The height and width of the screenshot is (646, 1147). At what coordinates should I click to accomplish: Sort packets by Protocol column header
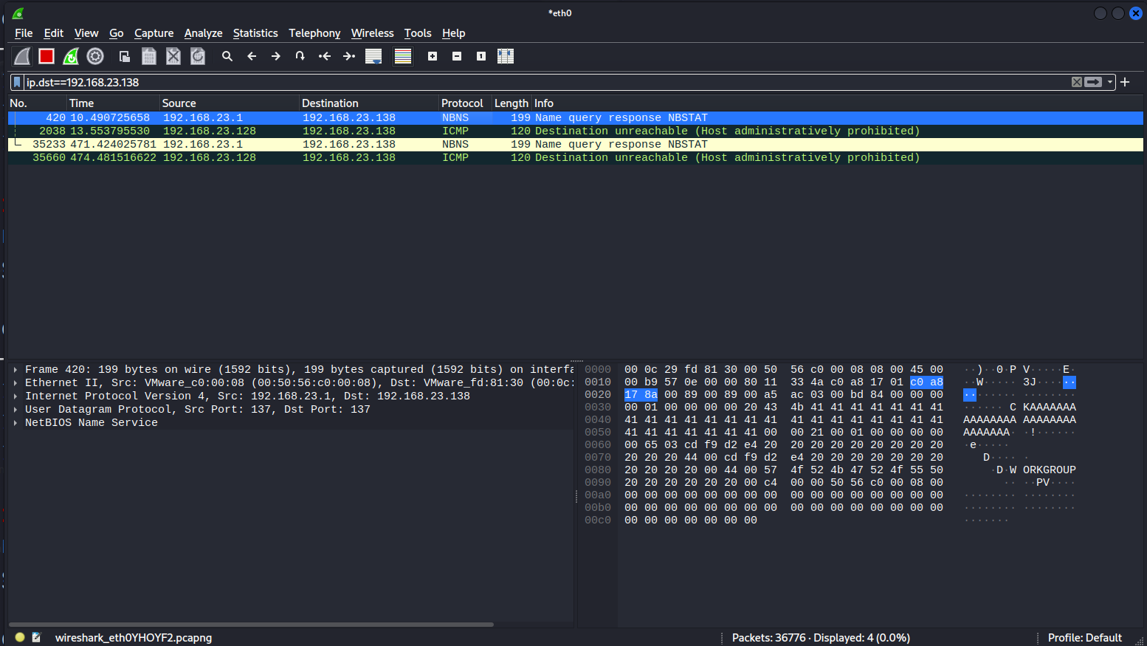point(465,103)
